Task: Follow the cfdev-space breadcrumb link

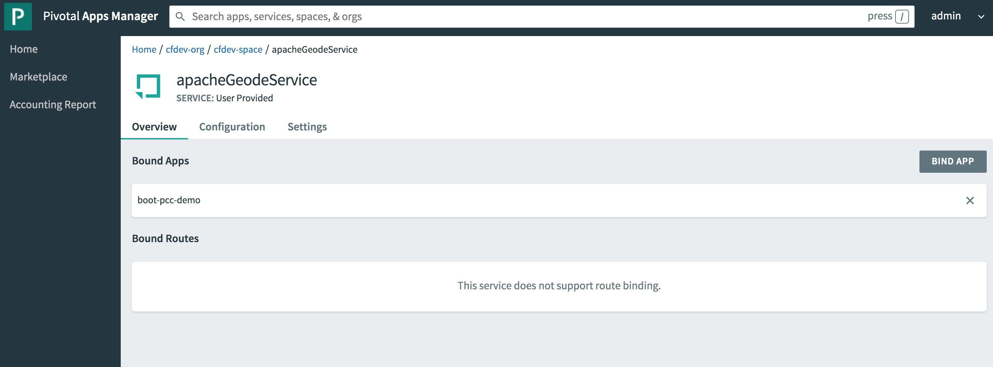Action: coord(238,50)
